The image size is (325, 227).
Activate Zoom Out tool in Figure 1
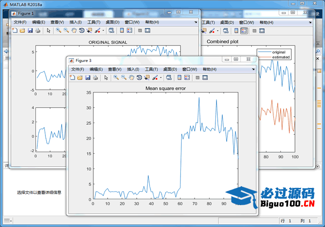(66, 30)
